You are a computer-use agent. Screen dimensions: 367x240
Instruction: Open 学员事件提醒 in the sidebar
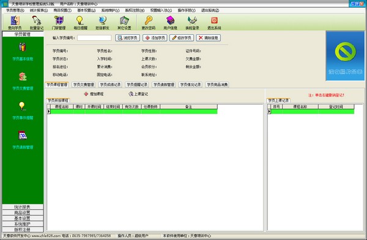click(23, 111)
